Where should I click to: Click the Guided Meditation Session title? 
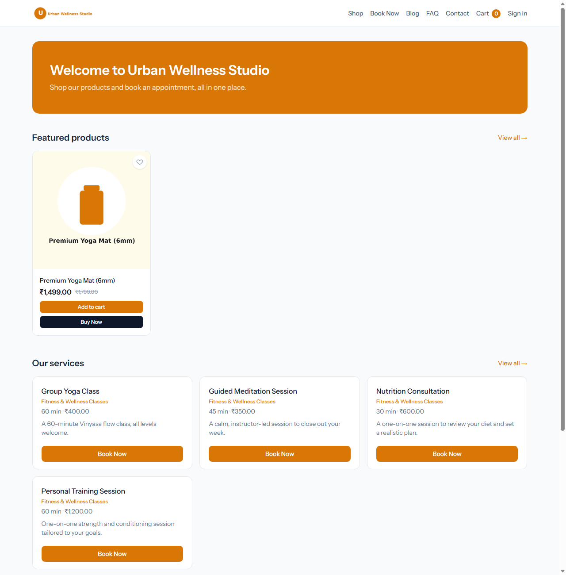click(253, 391)
